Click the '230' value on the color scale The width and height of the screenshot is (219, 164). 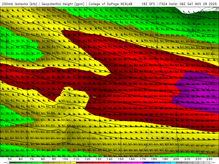[x=209, y=159]
